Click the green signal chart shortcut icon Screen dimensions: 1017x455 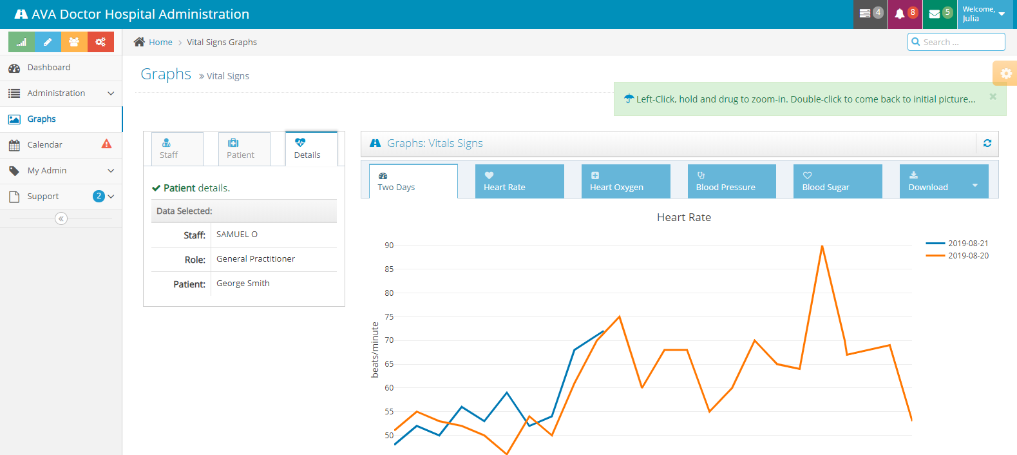pyautogui.click(x=21, y=42)
